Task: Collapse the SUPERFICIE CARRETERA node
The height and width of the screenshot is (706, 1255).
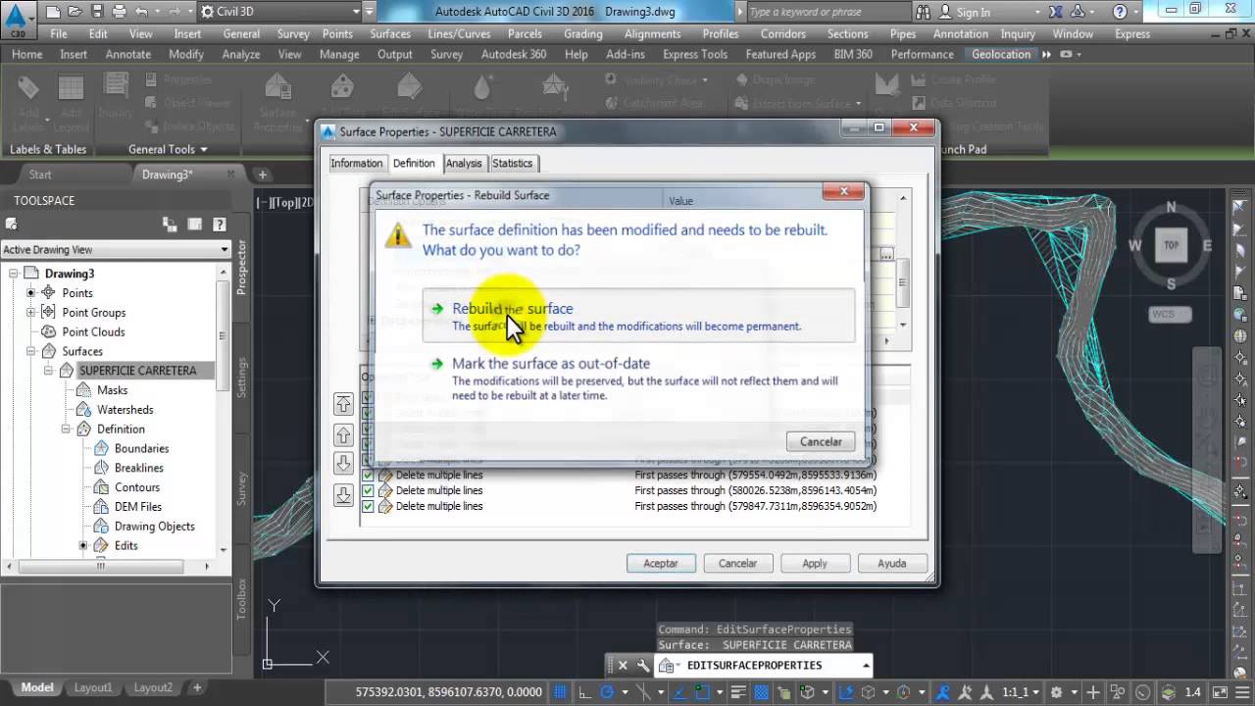Action: pyautogui.click(x=48, y=371)
